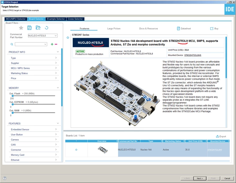Collapse the PRODUCT INFO section
Image resolution: width=236 pixels, height=183 pixels.
(58, 52)
